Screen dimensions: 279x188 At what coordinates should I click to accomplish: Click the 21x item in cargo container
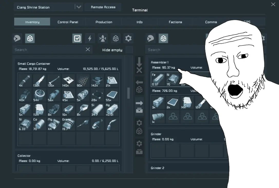pyautogui.click(x=112, y=80)
